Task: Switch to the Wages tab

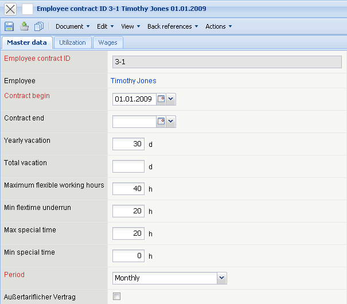Action: click(108, 42)
